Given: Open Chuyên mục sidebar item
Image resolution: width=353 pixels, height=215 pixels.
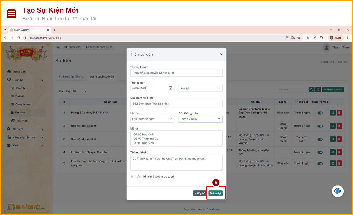Looking at the screenshot, I should click(x=24, y=104).
